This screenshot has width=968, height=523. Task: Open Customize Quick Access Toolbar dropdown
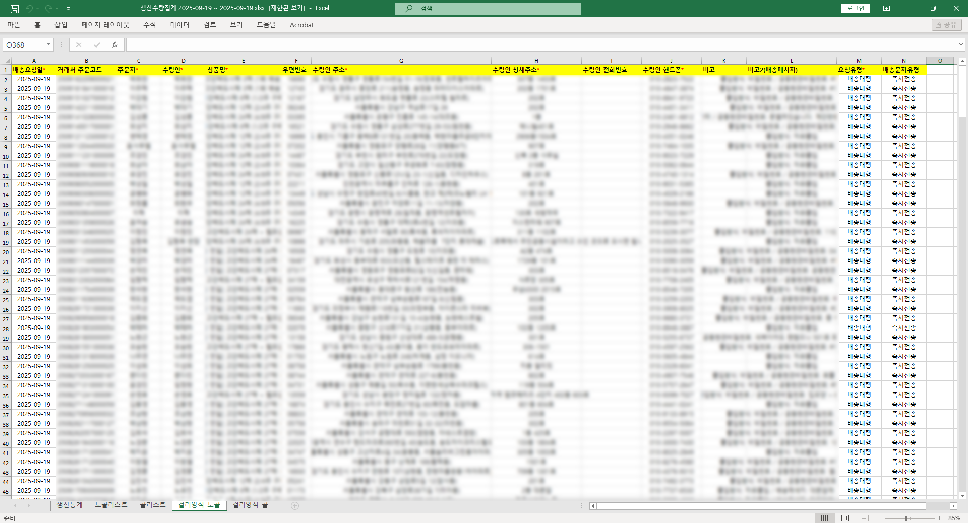pyautogui.click(x=69, y=9)
